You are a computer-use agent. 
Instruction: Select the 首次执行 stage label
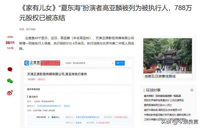(x=33, y=97)
